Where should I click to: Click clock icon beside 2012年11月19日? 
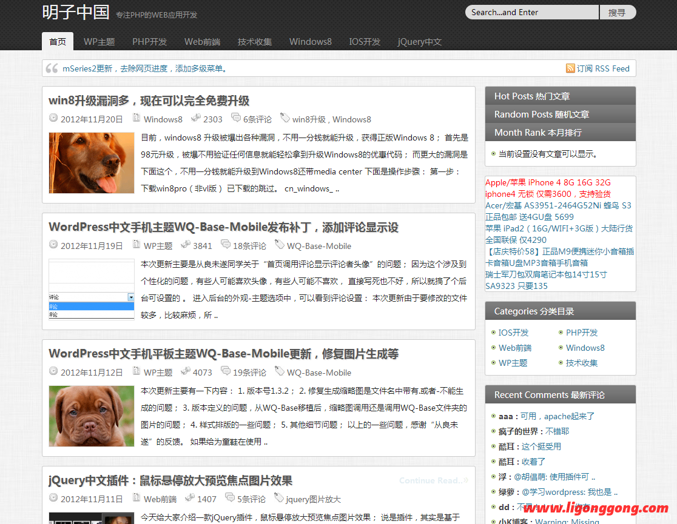pyautogui.click(x=53, y=245)
